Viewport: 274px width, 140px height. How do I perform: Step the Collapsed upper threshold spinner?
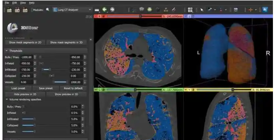coord(85,76)
